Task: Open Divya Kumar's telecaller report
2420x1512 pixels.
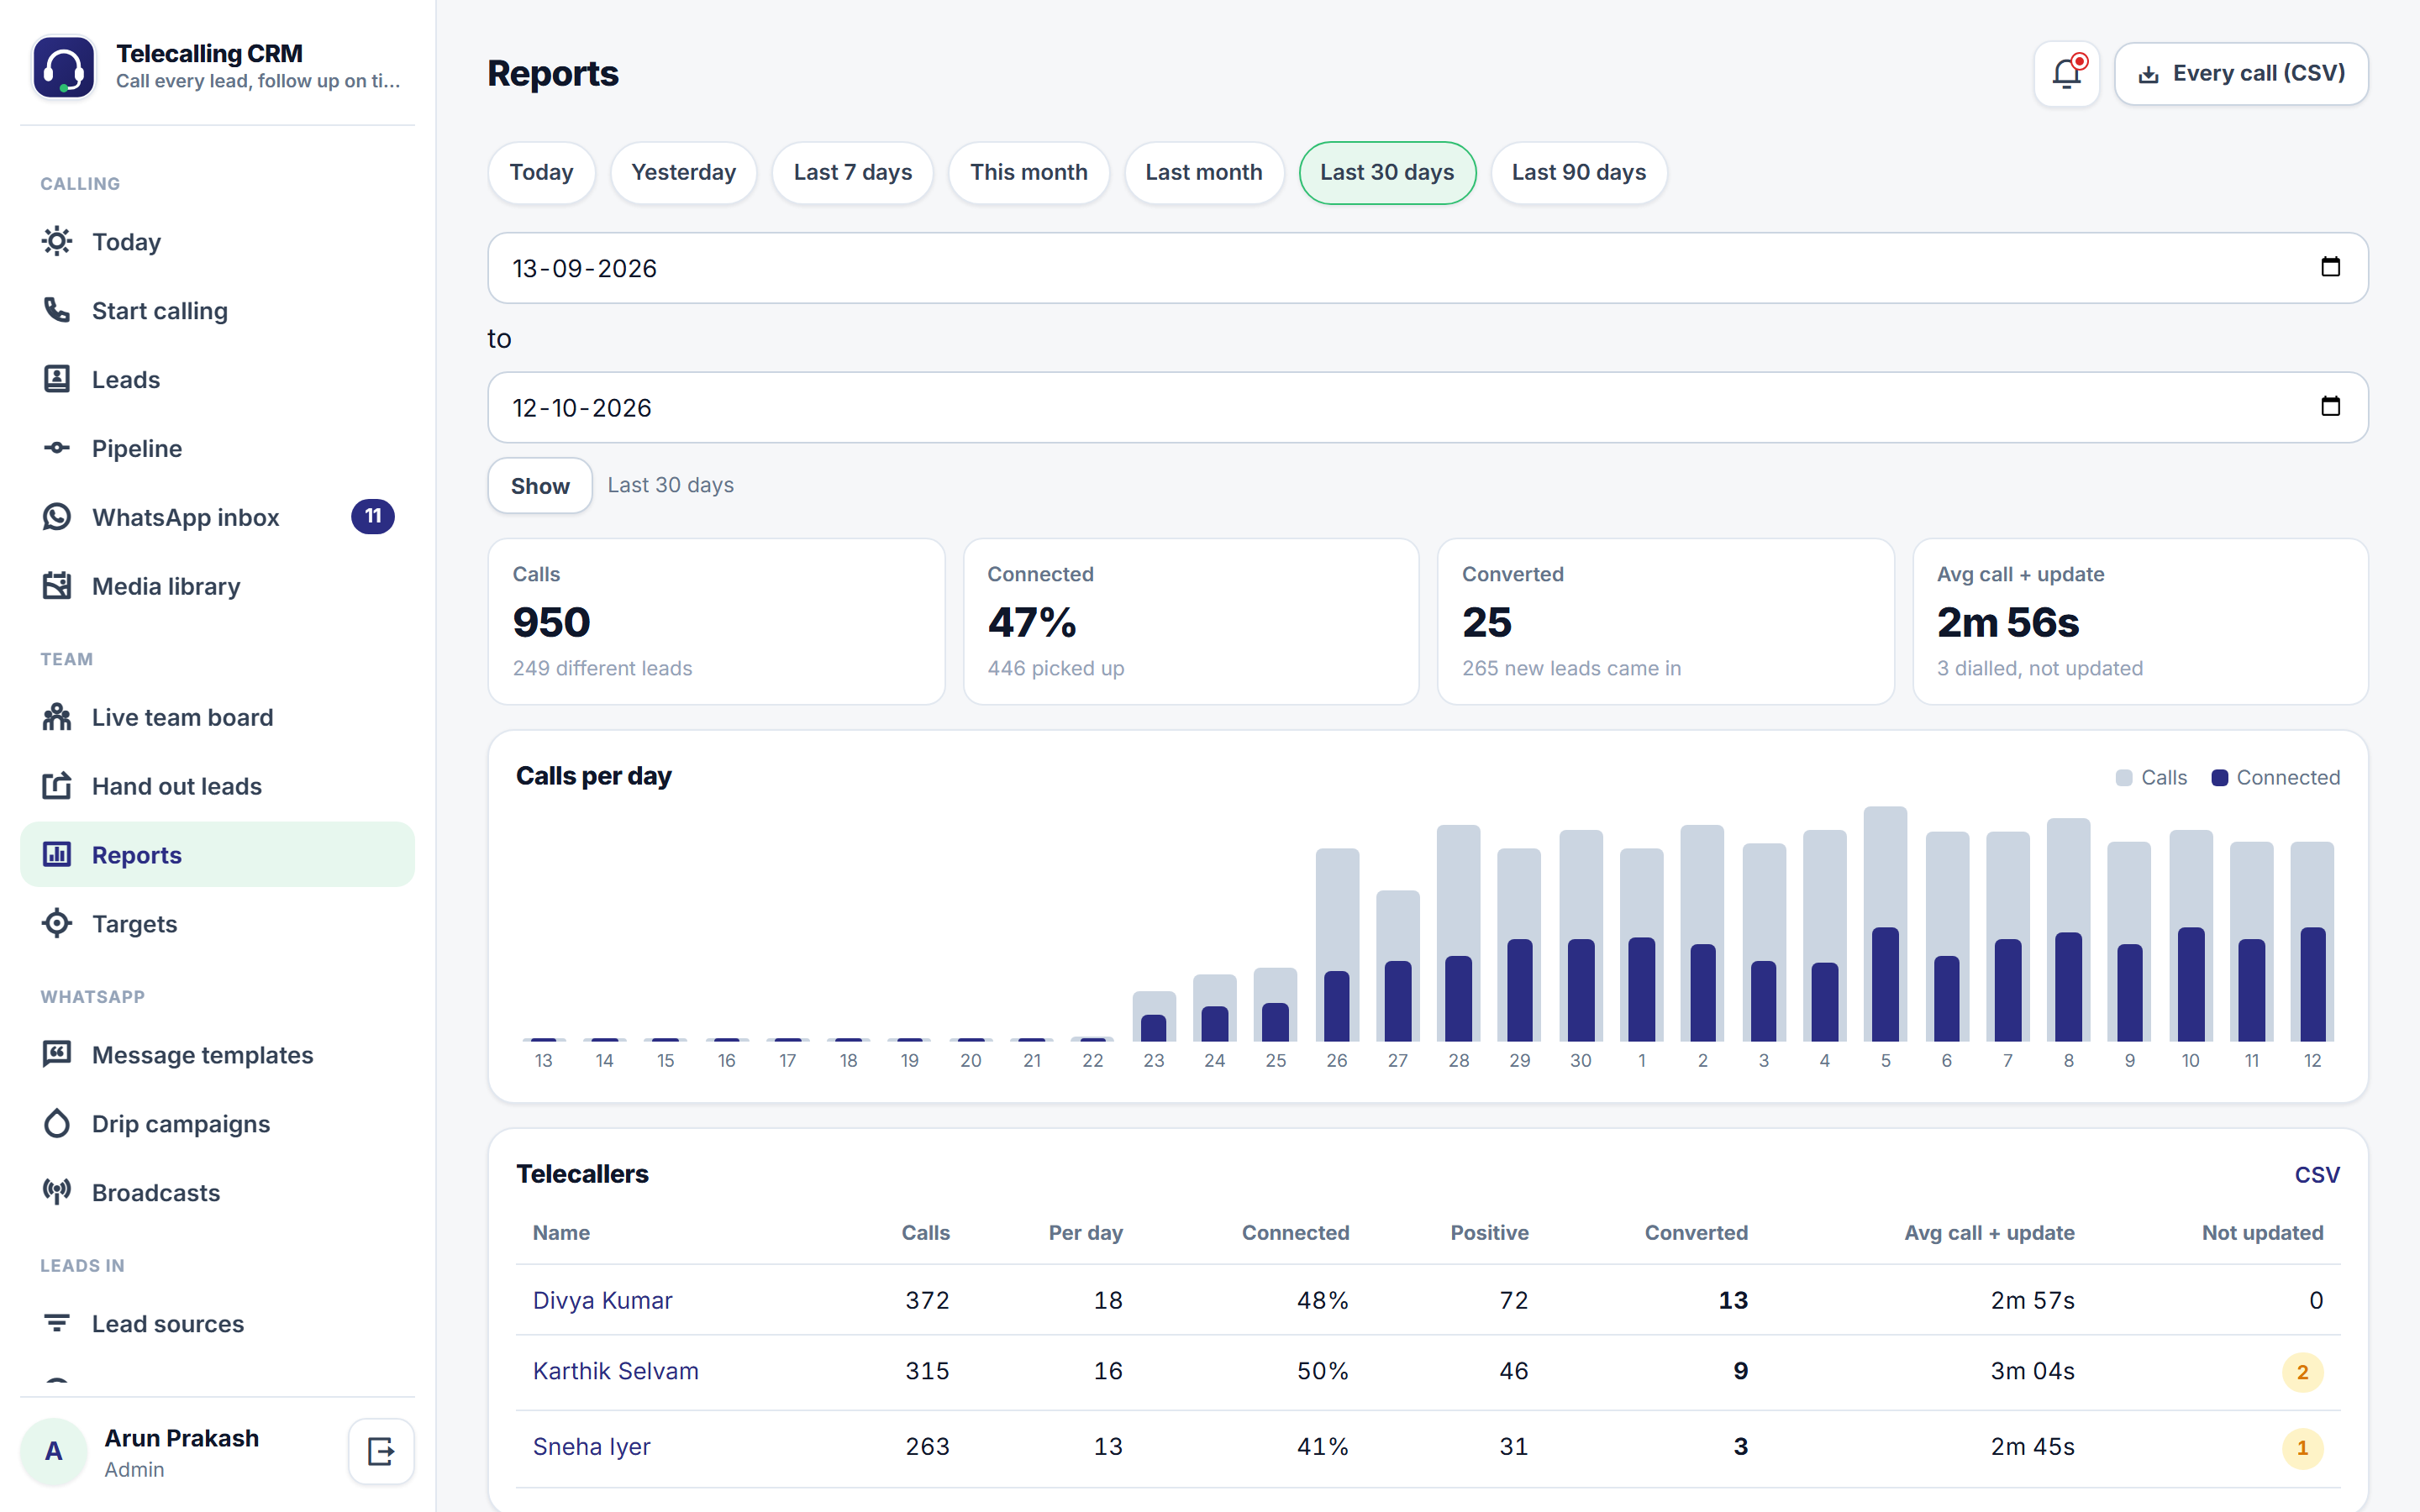Action: pyautogui.click(x=602, y=1300)
